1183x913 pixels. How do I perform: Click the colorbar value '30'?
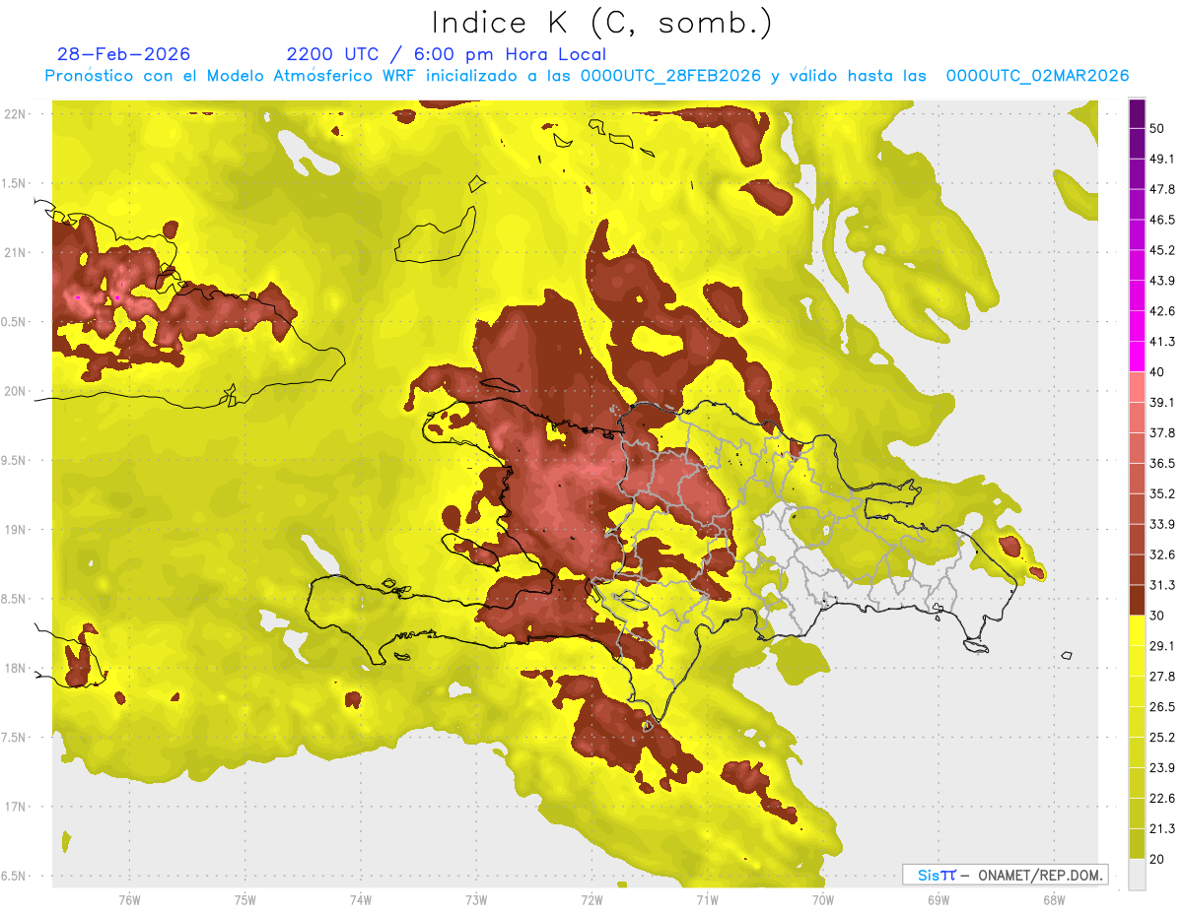pyautogui.click(x=1158, y=615)
